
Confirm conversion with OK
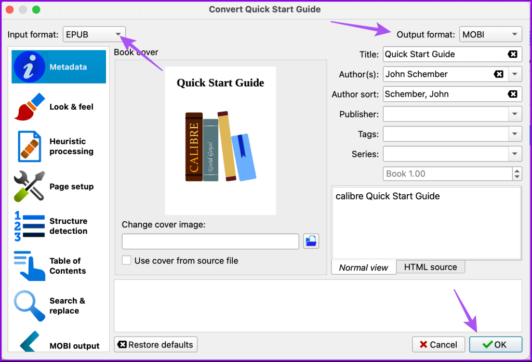(496, 344)
